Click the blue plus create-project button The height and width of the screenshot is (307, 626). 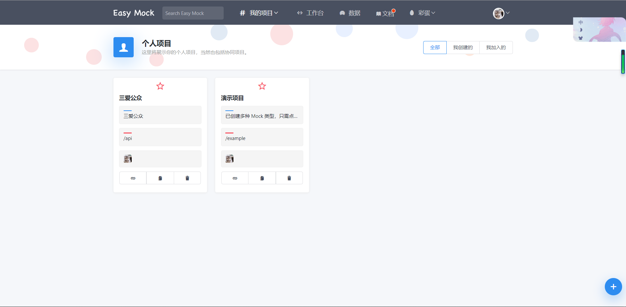pyautogui.click(x=613, y=287)
